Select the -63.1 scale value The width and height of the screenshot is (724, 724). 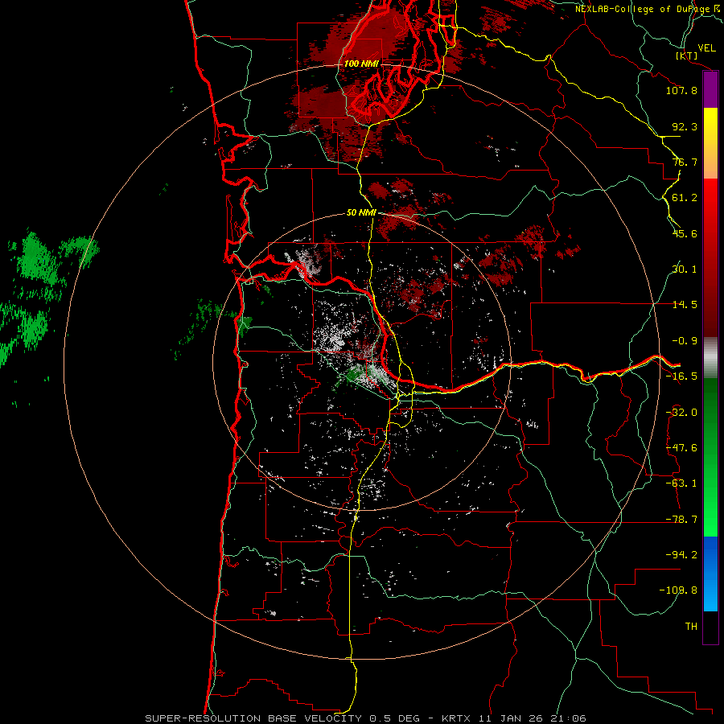681,483
